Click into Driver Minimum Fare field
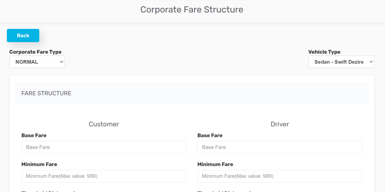 click(280, 176)
